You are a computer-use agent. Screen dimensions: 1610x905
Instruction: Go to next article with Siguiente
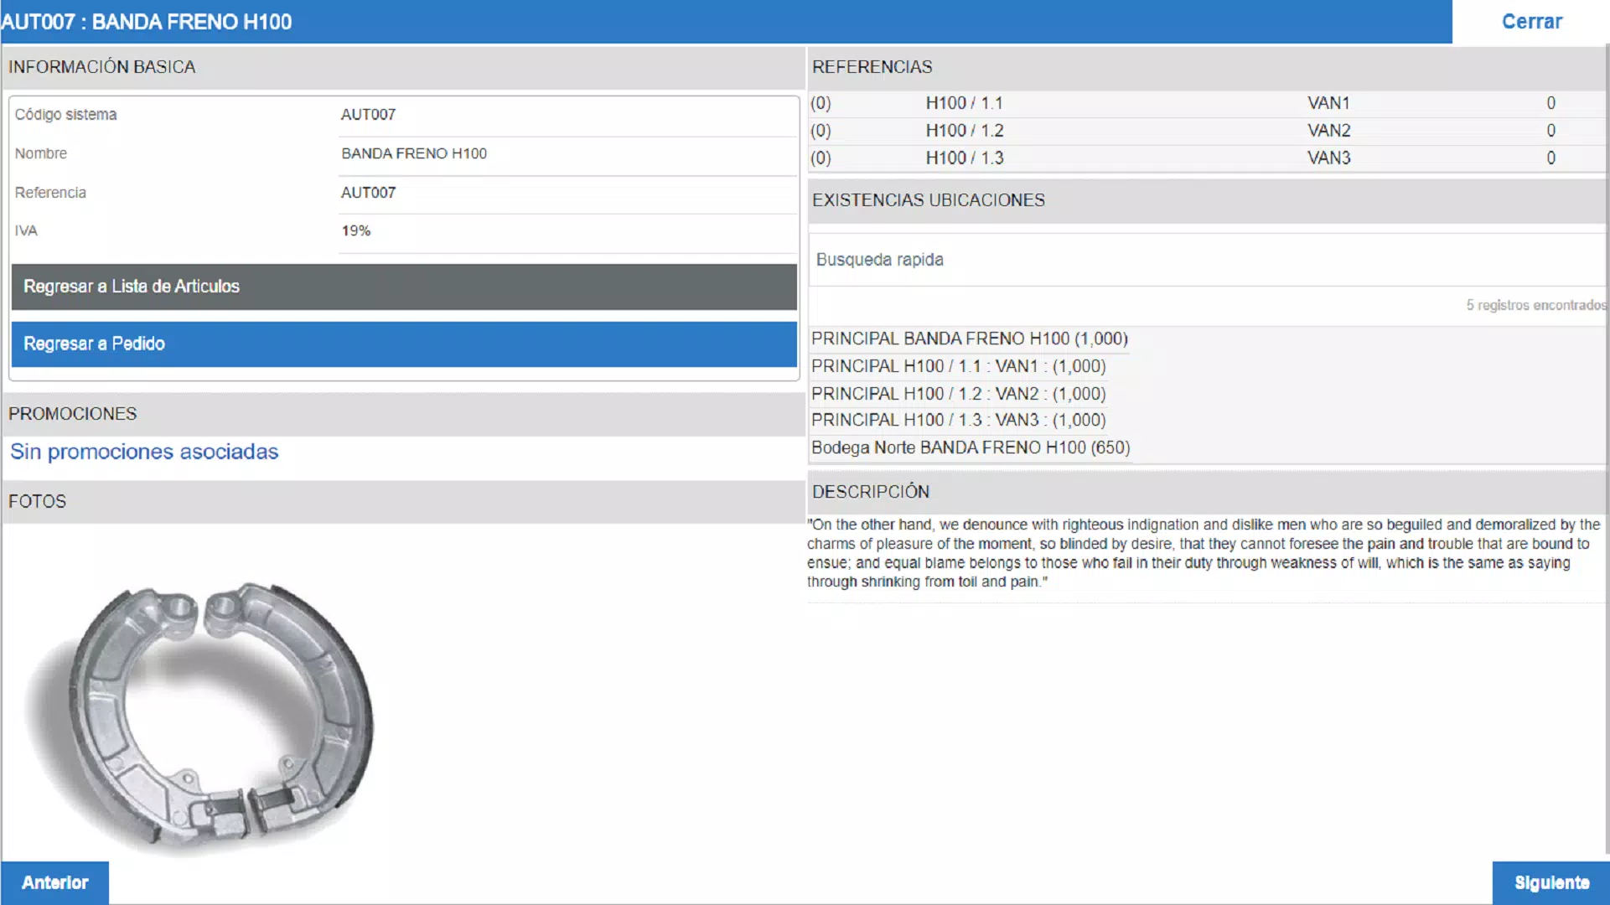pyautogui.click(x=1550, y=882)
